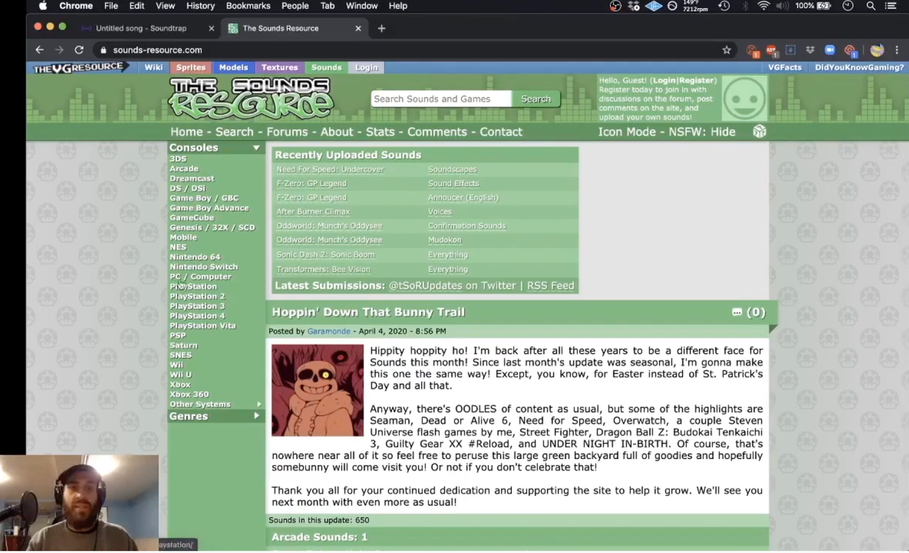The width and height of the screenshot is (909, 553).
Task: Select Xbox 360 in Consoles list
Action: [189, 394]
